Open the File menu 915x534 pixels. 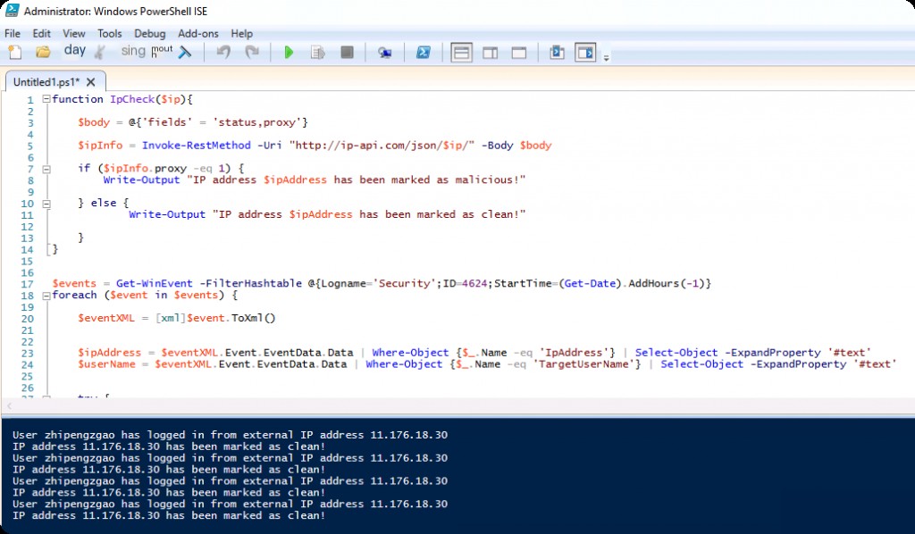(x=13, y=33)
